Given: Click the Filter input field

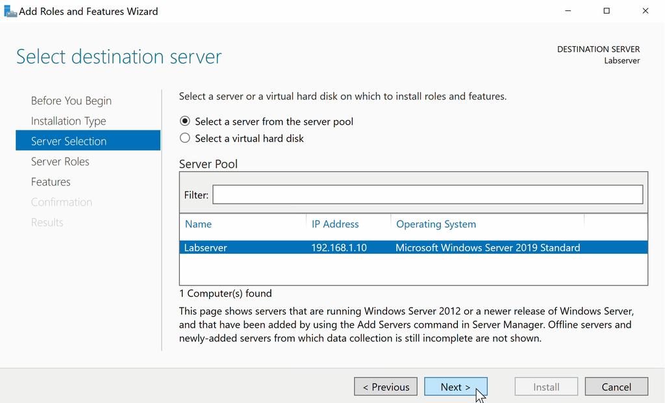Looking at the screenshot, I should coord(425,194).
